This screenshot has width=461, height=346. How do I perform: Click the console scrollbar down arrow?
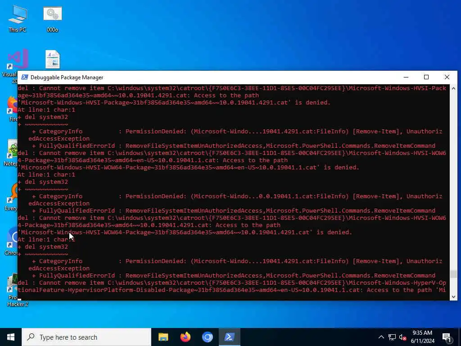453,296
